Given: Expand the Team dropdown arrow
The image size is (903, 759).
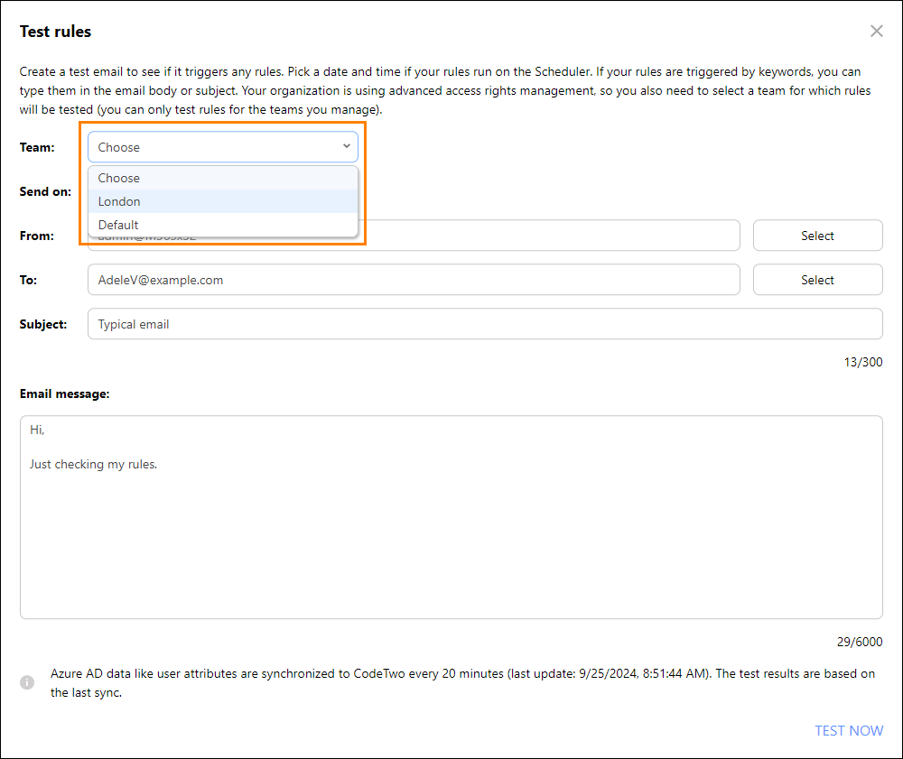Looking at the screenshot, I should [x=346, y=146].
